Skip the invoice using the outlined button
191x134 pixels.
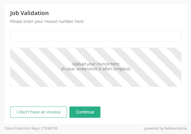click(38, 112)
